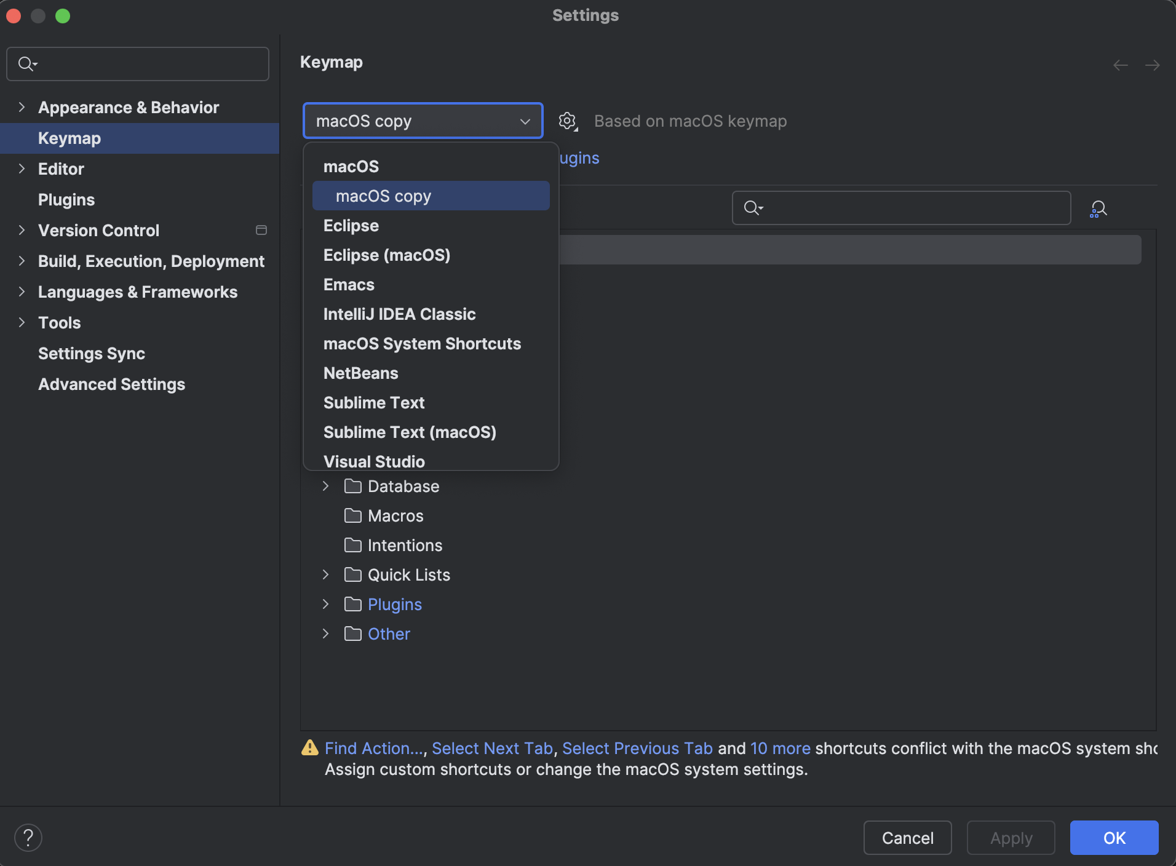Select IntelliJ IDEA Classic keymap
This screenshot has height=866, width=1176.
(x=399, y=314)
